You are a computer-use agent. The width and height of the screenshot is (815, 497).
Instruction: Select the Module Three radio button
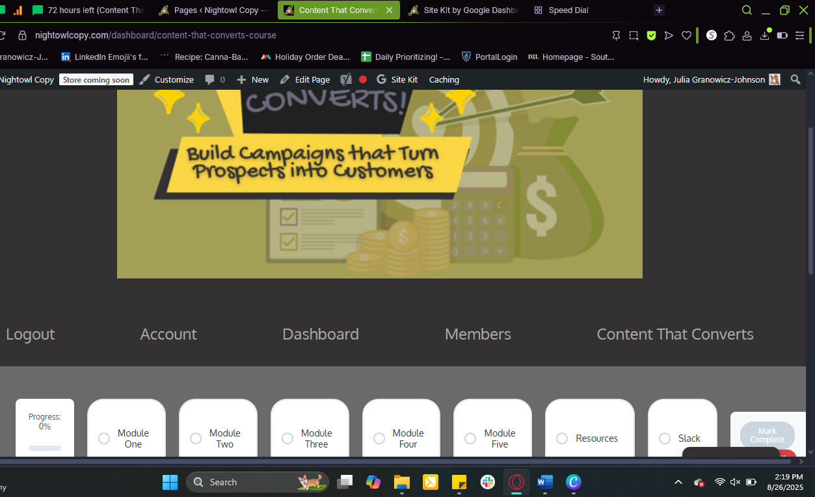(x=287, y=438)
